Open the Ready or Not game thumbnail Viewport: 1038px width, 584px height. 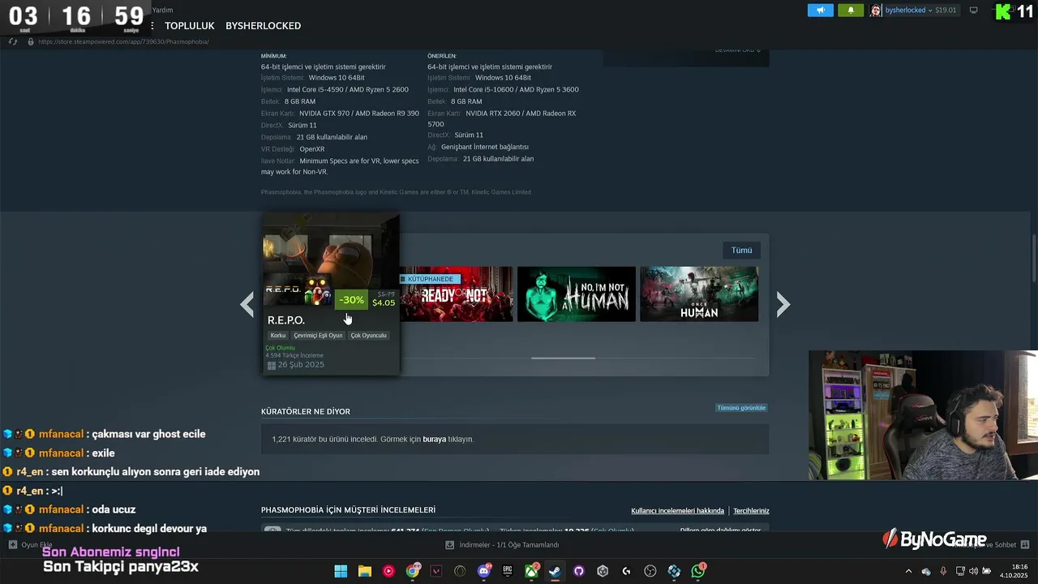click(x=457, y=294)
